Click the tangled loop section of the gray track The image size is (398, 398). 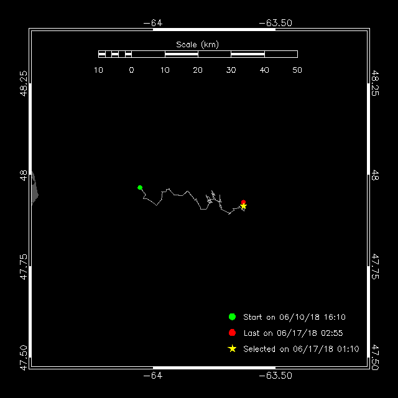coord(213,198)
